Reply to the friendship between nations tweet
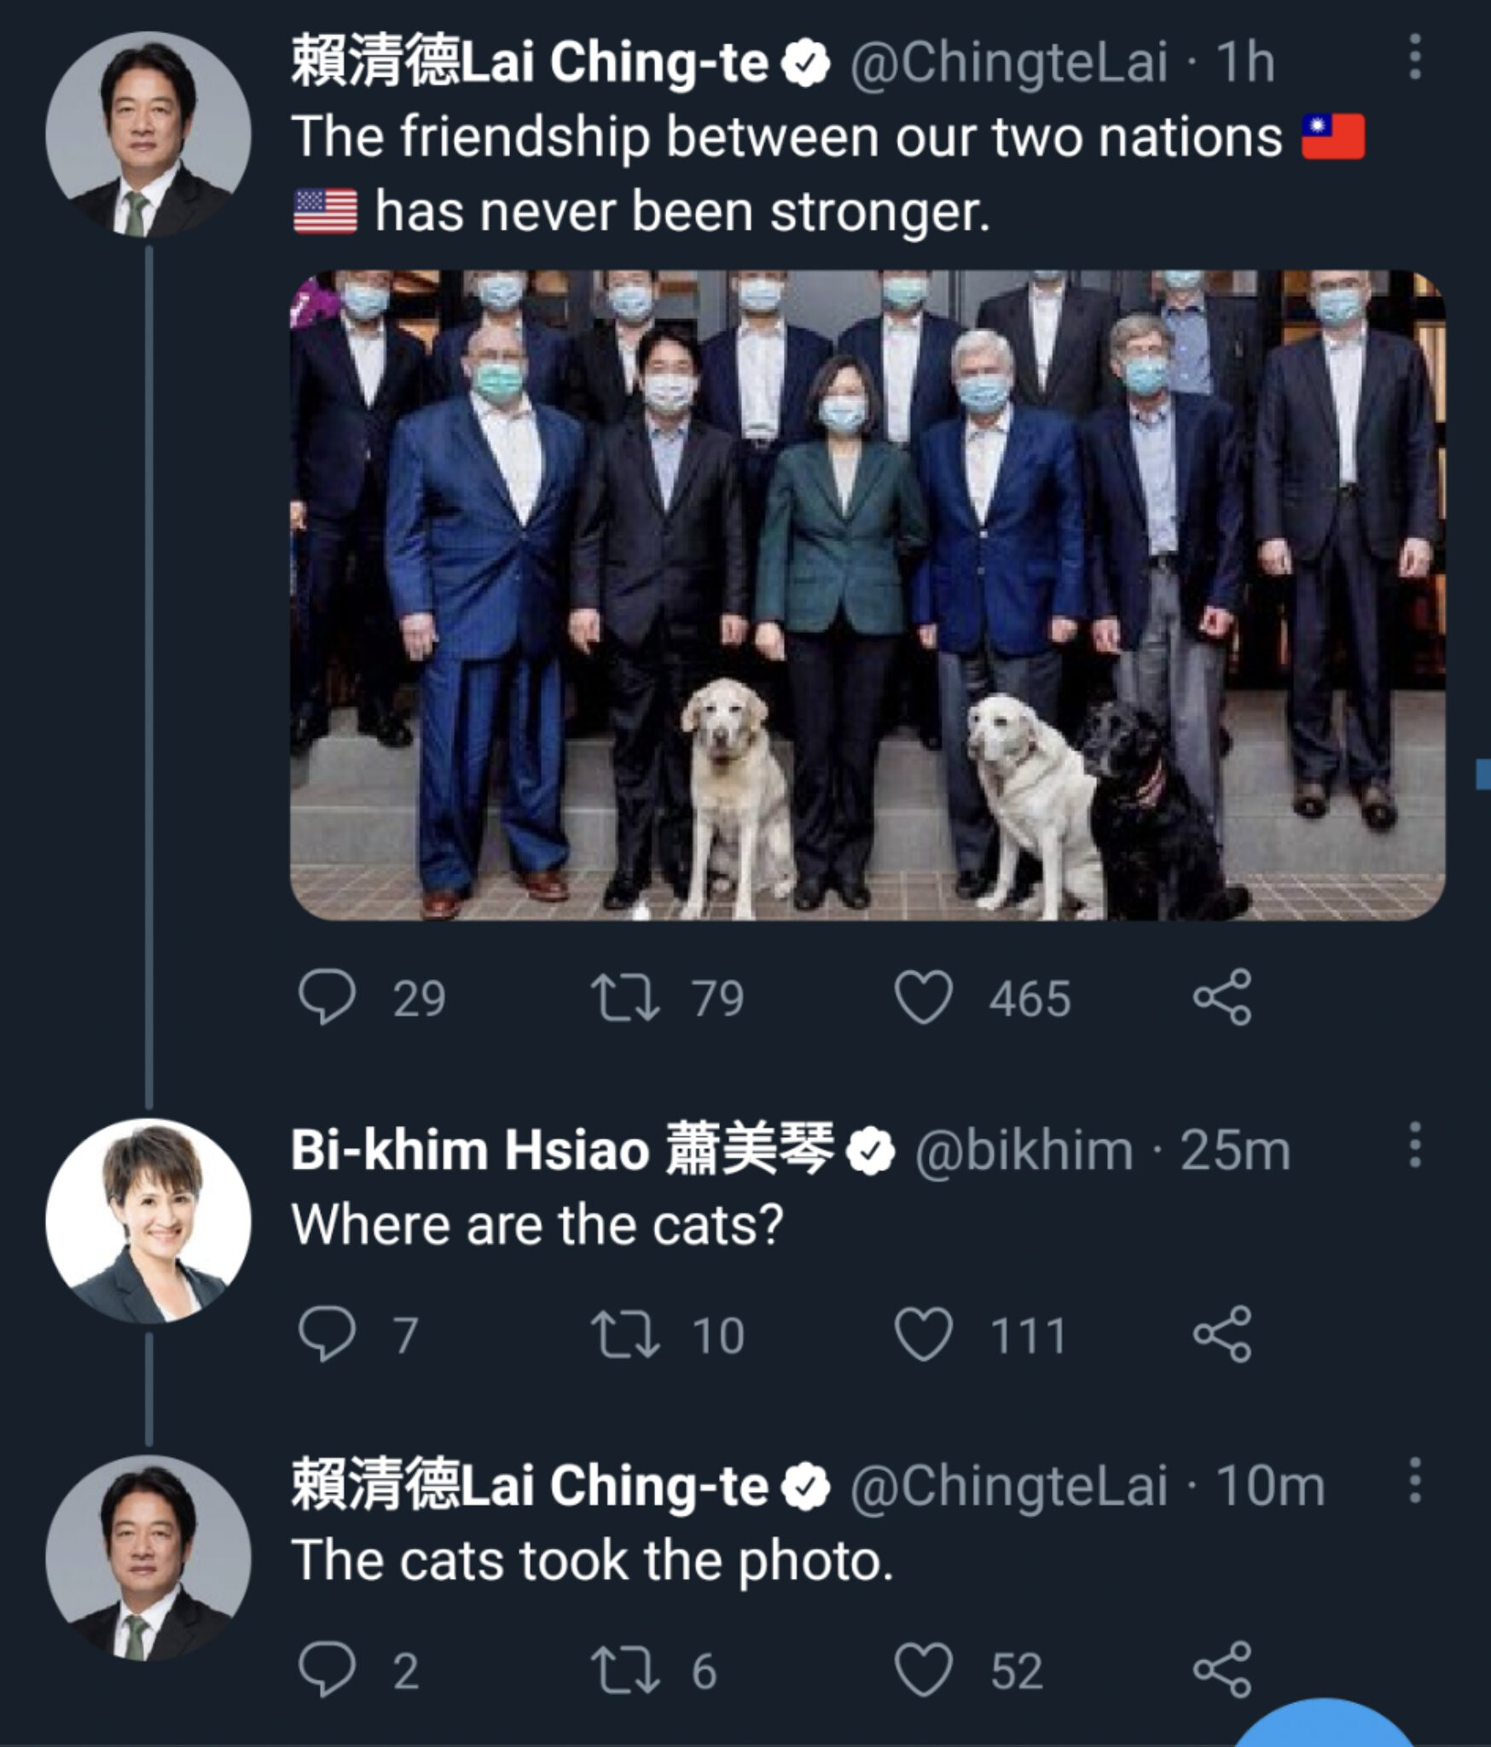Screen dimensions: 1491x1747 coord(328,996)
